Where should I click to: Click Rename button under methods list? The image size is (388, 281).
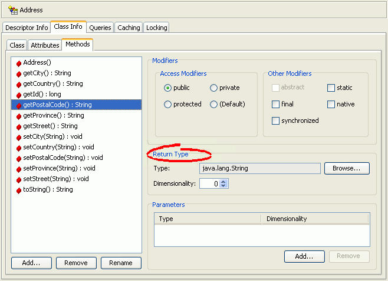click(121, 263)
